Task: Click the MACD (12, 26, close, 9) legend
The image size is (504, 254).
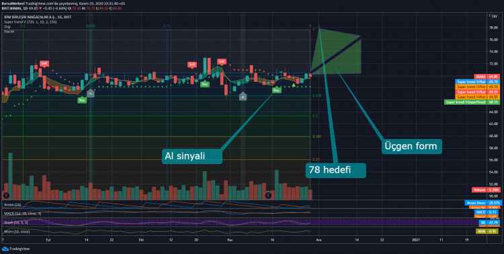Action: (x=22, y=214)
